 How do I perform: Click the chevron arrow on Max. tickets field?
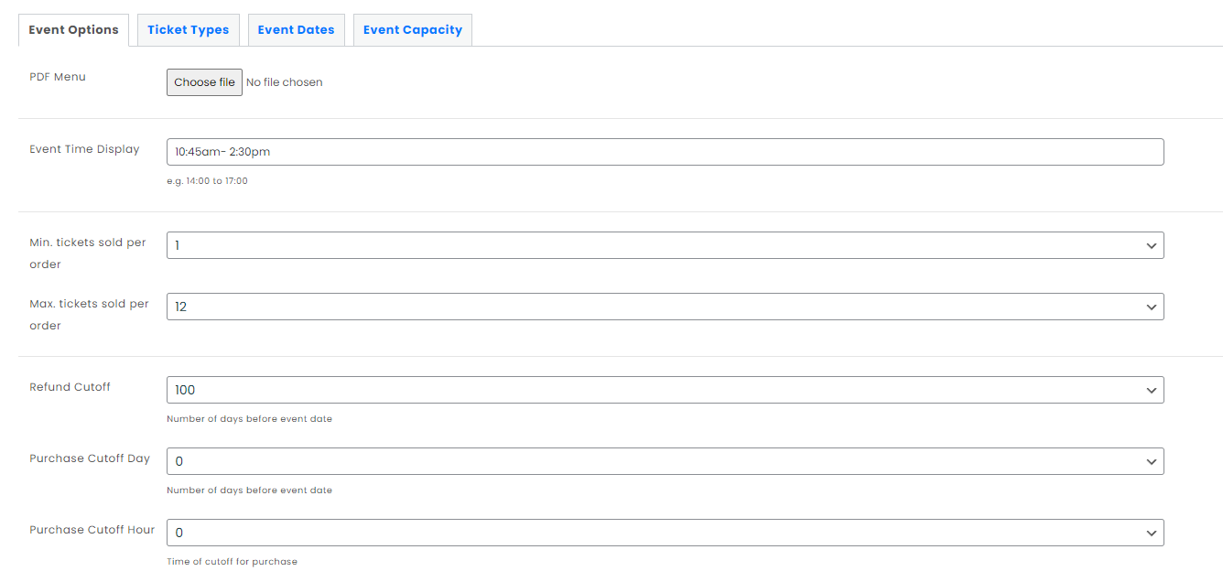(x=1151, y=307)
